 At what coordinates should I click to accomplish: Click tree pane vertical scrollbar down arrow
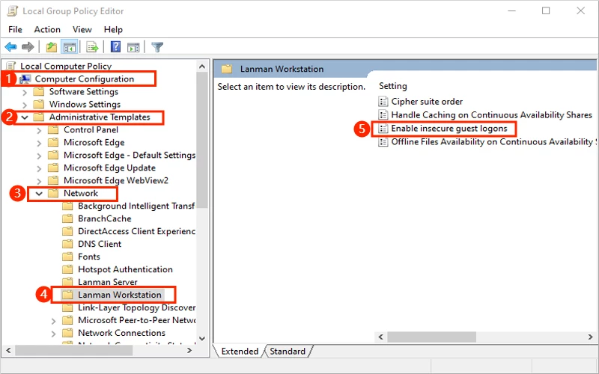point(202,338)
